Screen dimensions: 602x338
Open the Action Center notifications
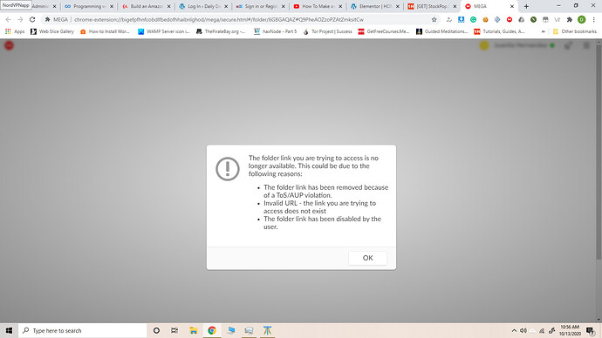(x=591, y=330)
